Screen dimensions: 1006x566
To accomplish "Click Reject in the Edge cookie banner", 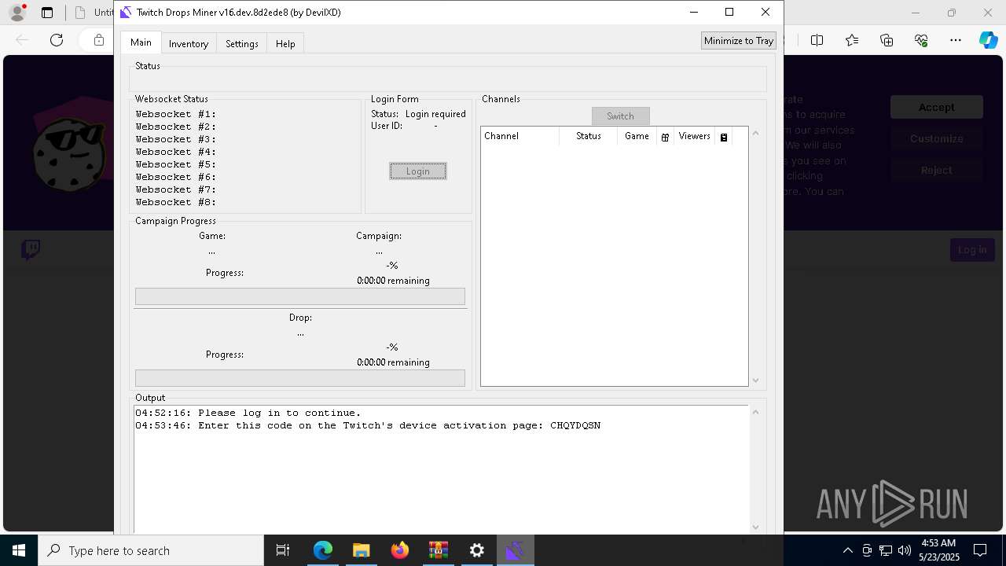I will (937, 171).
